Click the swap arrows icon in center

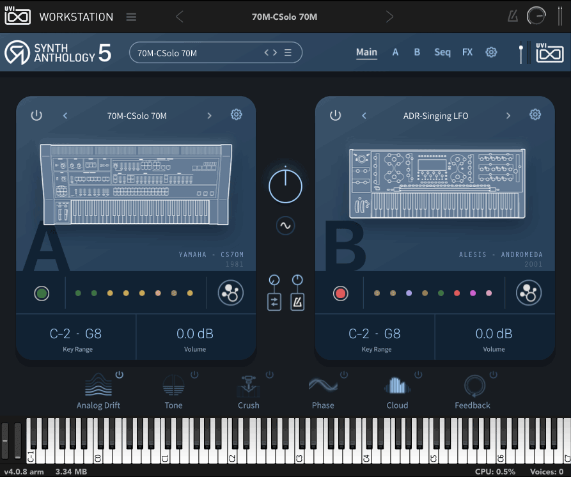274,302
